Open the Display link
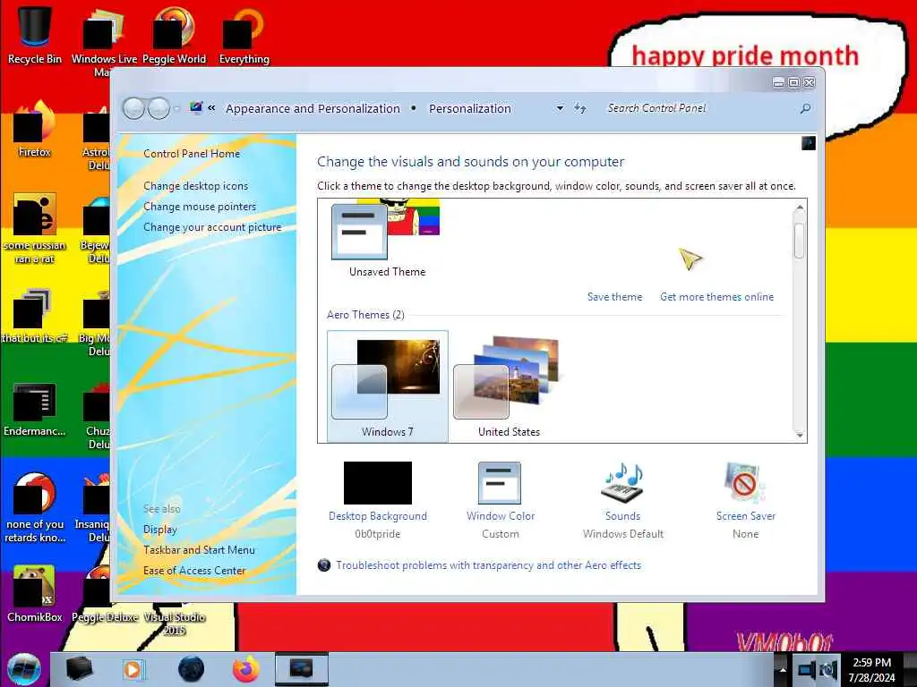Image resolution: width=917 pixels, height=687 pixels. (x=159, y=530)
